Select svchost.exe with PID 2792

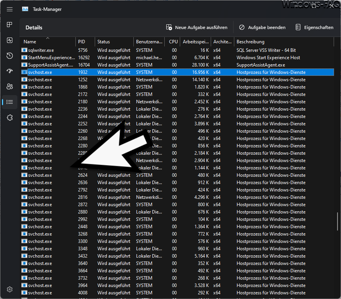(x=177, y=190)
